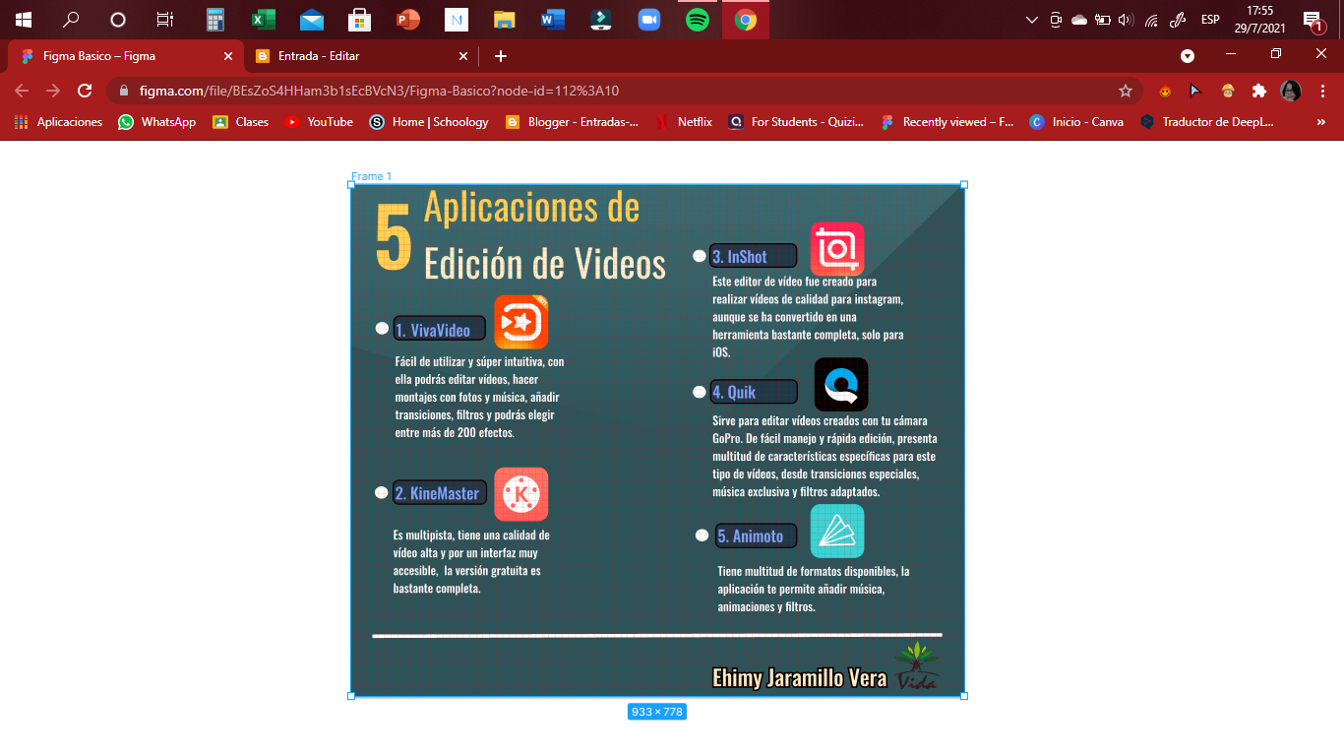1344x756 pixels.
Task: Launch Cortana circle icon
Action: [x=118, y=19]
